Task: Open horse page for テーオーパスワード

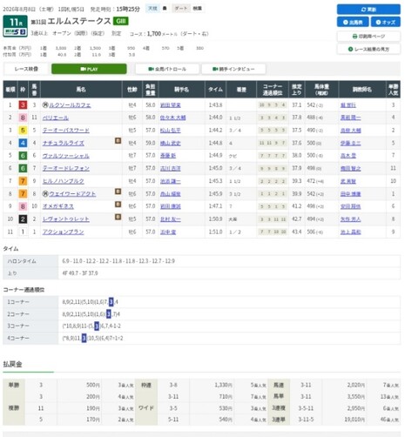Action: 66,131
